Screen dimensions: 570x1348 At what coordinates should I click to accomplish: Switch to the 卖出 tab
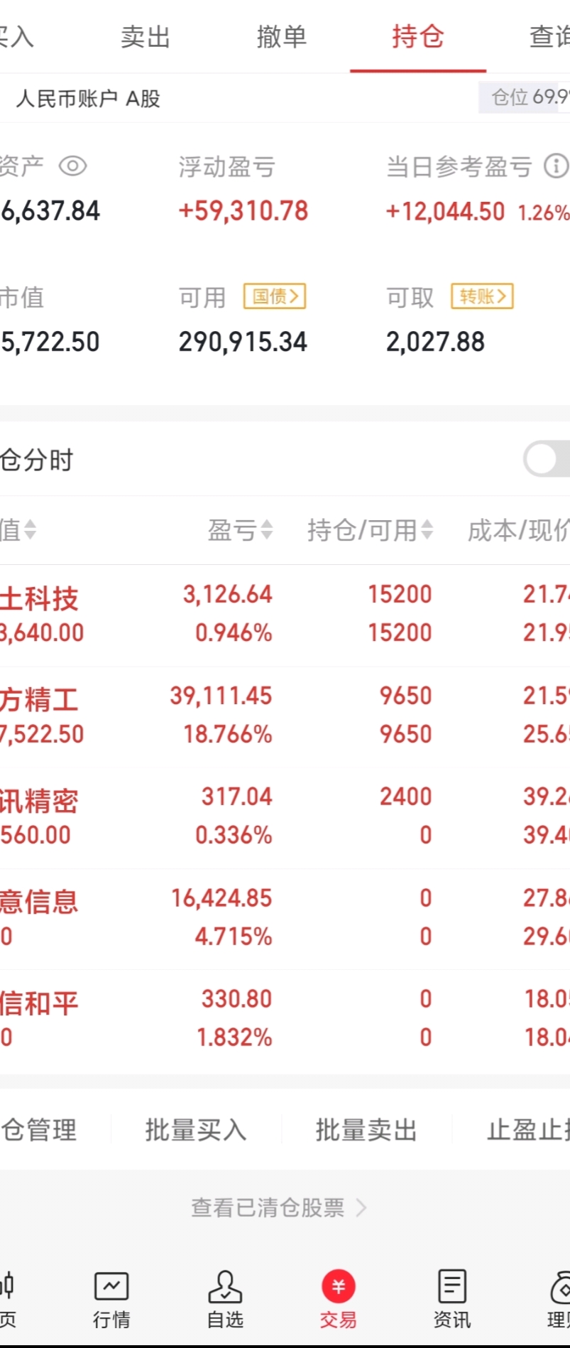(x=146, y=36)
